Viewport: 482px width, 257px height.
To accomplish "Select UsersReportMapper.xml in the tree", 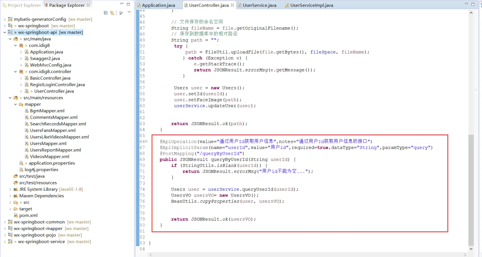I will coord(55,150).
